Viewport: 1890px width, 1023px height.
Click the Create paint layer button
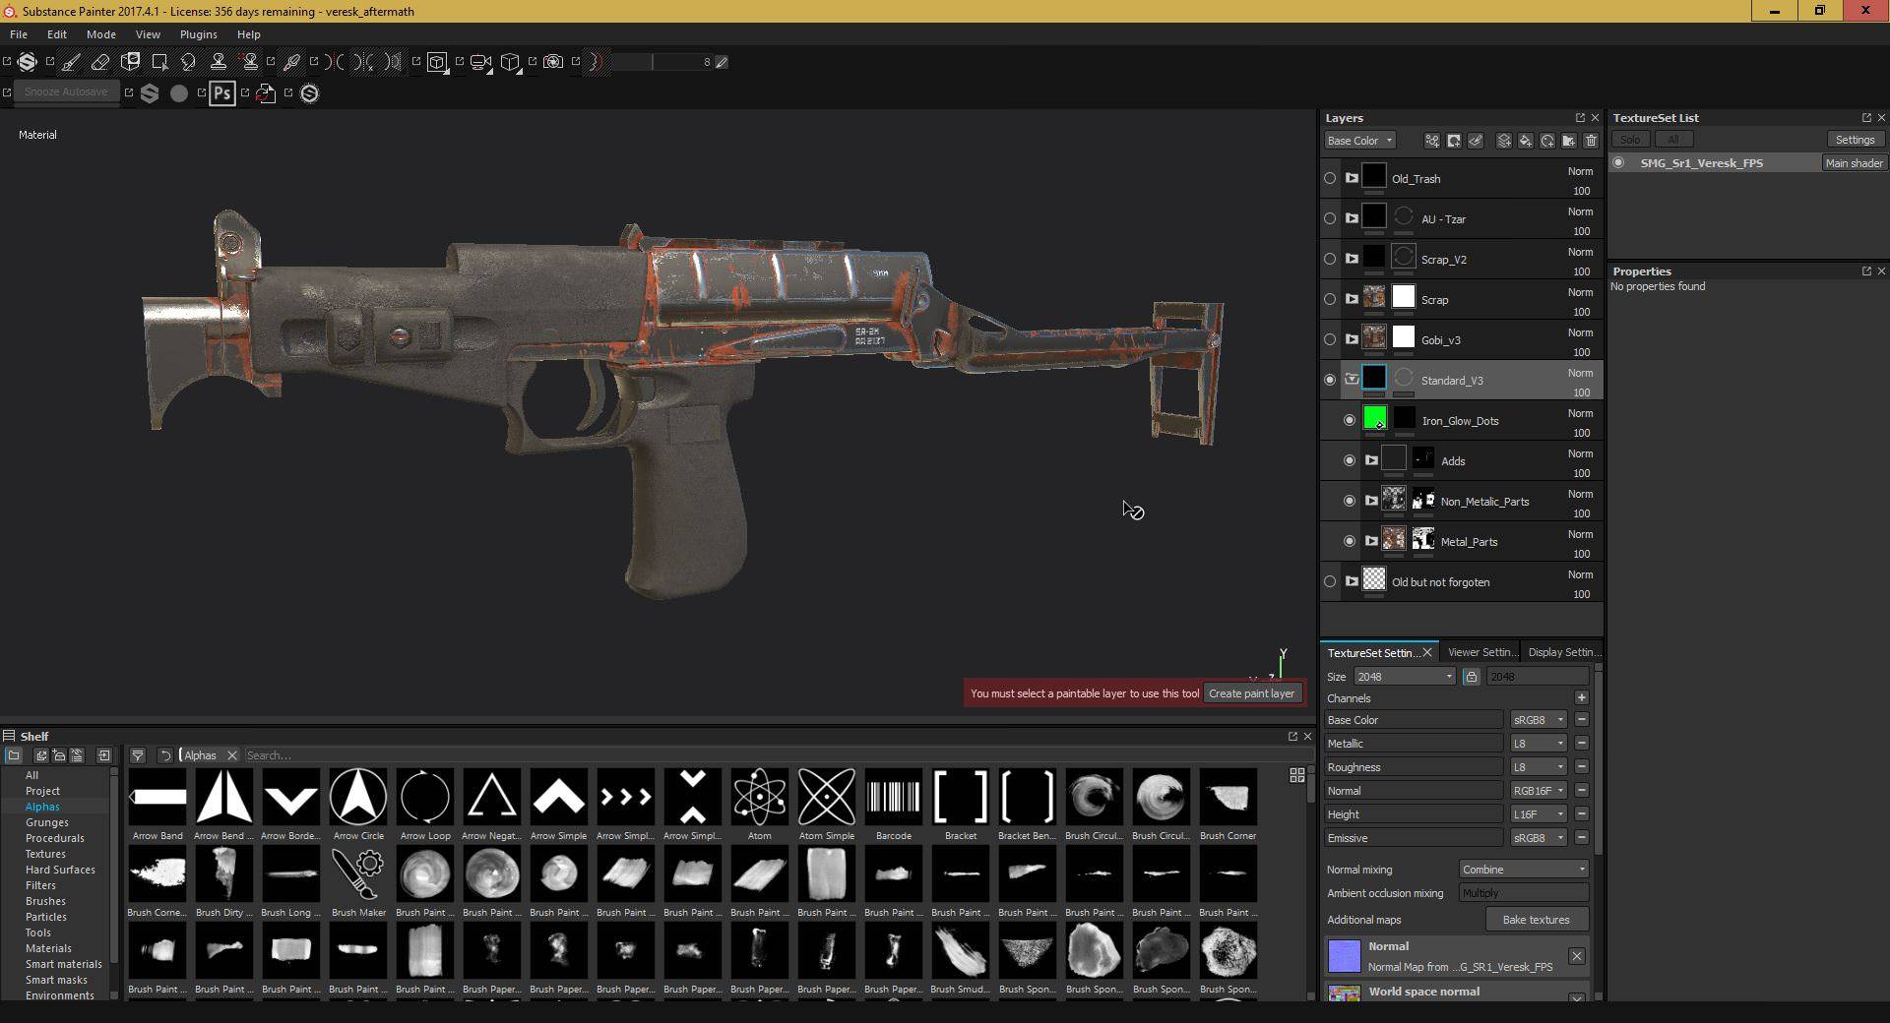pyautogui.click(x=1252, y=693)
